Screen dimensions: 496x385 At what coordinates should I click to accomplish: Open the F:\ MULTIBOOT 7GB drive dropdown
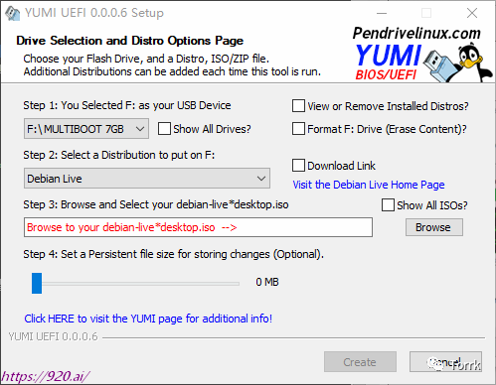(x=86, y=129)
